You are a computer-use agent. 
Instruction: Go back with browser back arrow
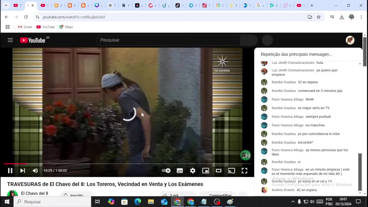7,17
